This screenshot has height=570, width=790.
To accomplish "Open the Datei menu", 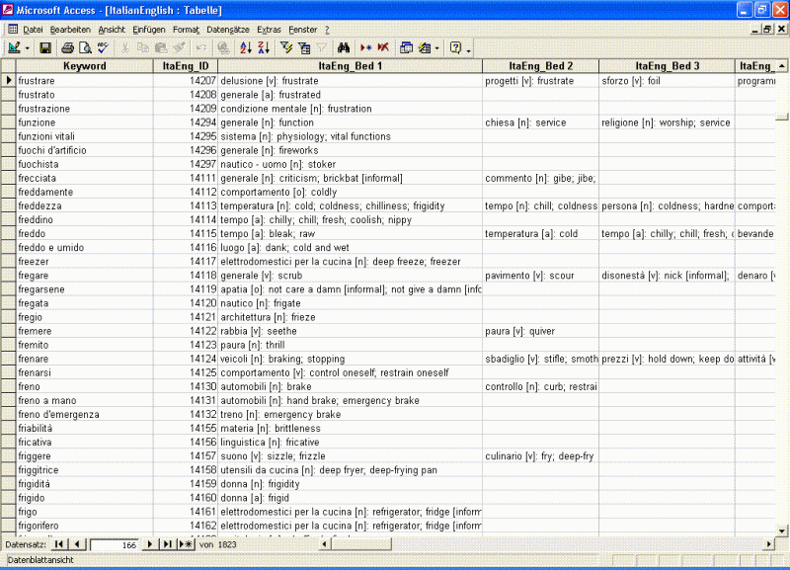I will pos(33,30).
